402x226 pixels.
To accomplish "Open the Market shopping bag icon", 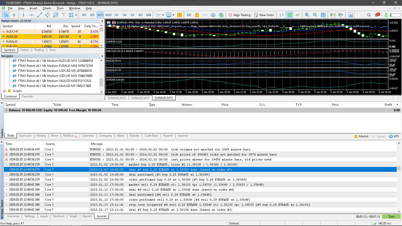I will [x=197, y=15].
